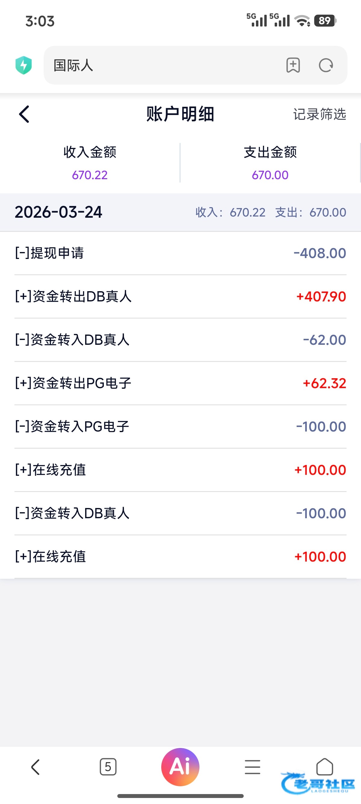361x804 pixels.
Task: Open the 资金转入PG电子 -100.00 record
Action: click(x=180, y=426)
